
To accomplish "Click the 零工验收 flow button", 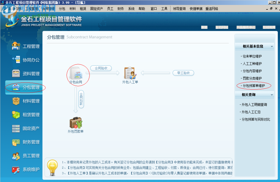I will click(x=183, y=73).
